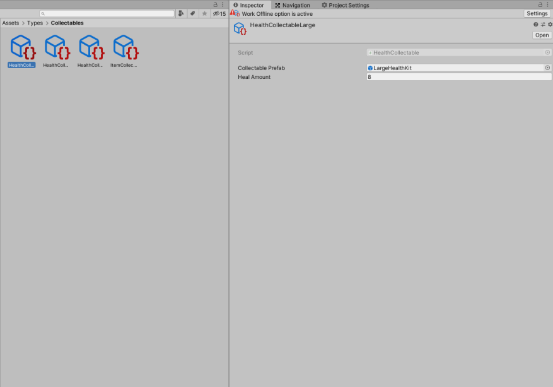Click the Heal Amount label
This screenshot has width=553, height=387.
(x=254, y=77)
